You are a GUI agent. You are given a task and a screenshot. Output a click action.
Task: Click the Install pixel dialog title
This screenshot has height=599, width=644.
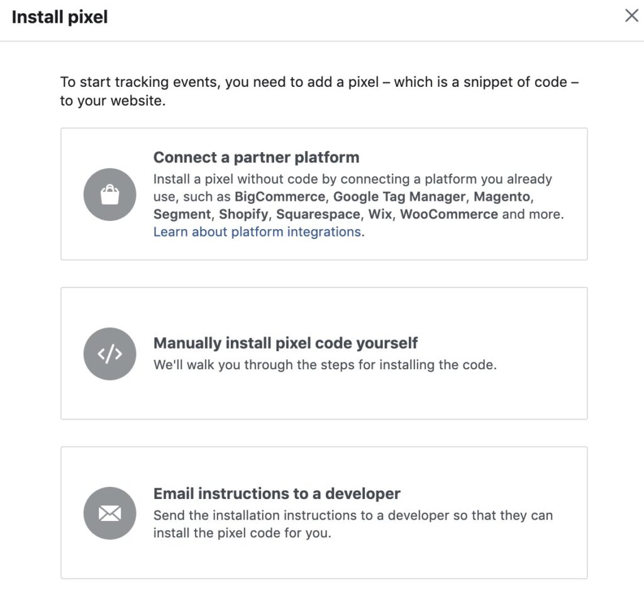(x=58, y=17)
